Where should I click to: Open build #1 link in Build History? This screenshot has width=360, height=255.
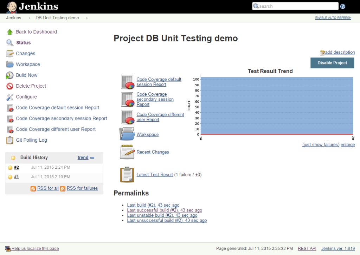coord(17,177)
